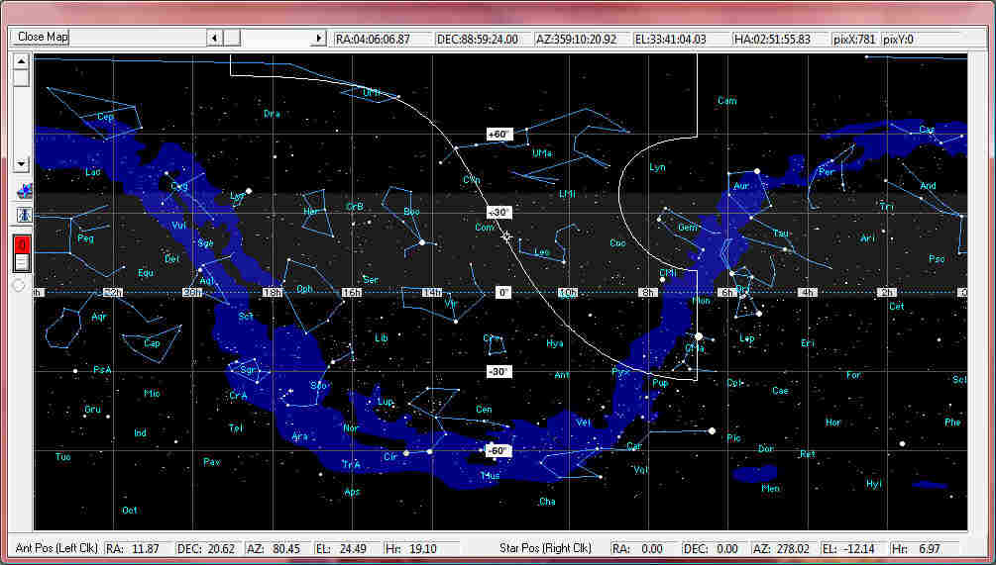Click the crosshair marker near Com

pos(506,236)
